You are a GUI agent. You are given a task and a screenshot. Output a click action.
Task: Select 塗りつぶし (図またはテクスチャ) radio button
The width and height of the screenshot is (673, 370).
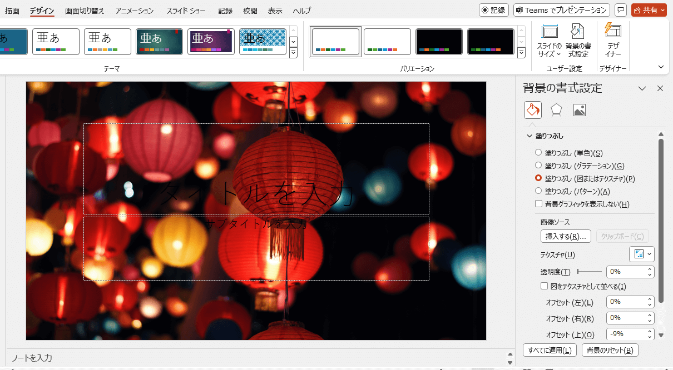pyautogui.click(x=538, y=178)
